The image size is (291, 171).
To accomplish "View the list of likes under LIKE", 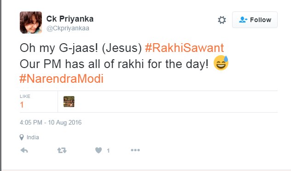I will pyautogui.click(x=25, y=101).
